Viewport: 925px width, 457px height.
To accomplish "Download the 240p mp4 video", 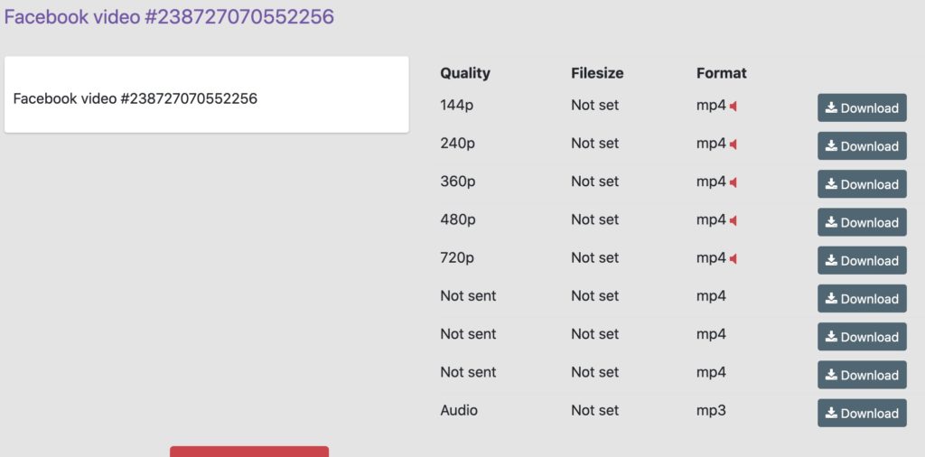I will point(862,146).
